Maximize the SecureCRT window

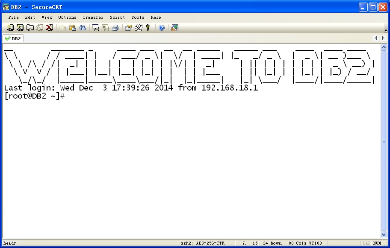(373, 7)
